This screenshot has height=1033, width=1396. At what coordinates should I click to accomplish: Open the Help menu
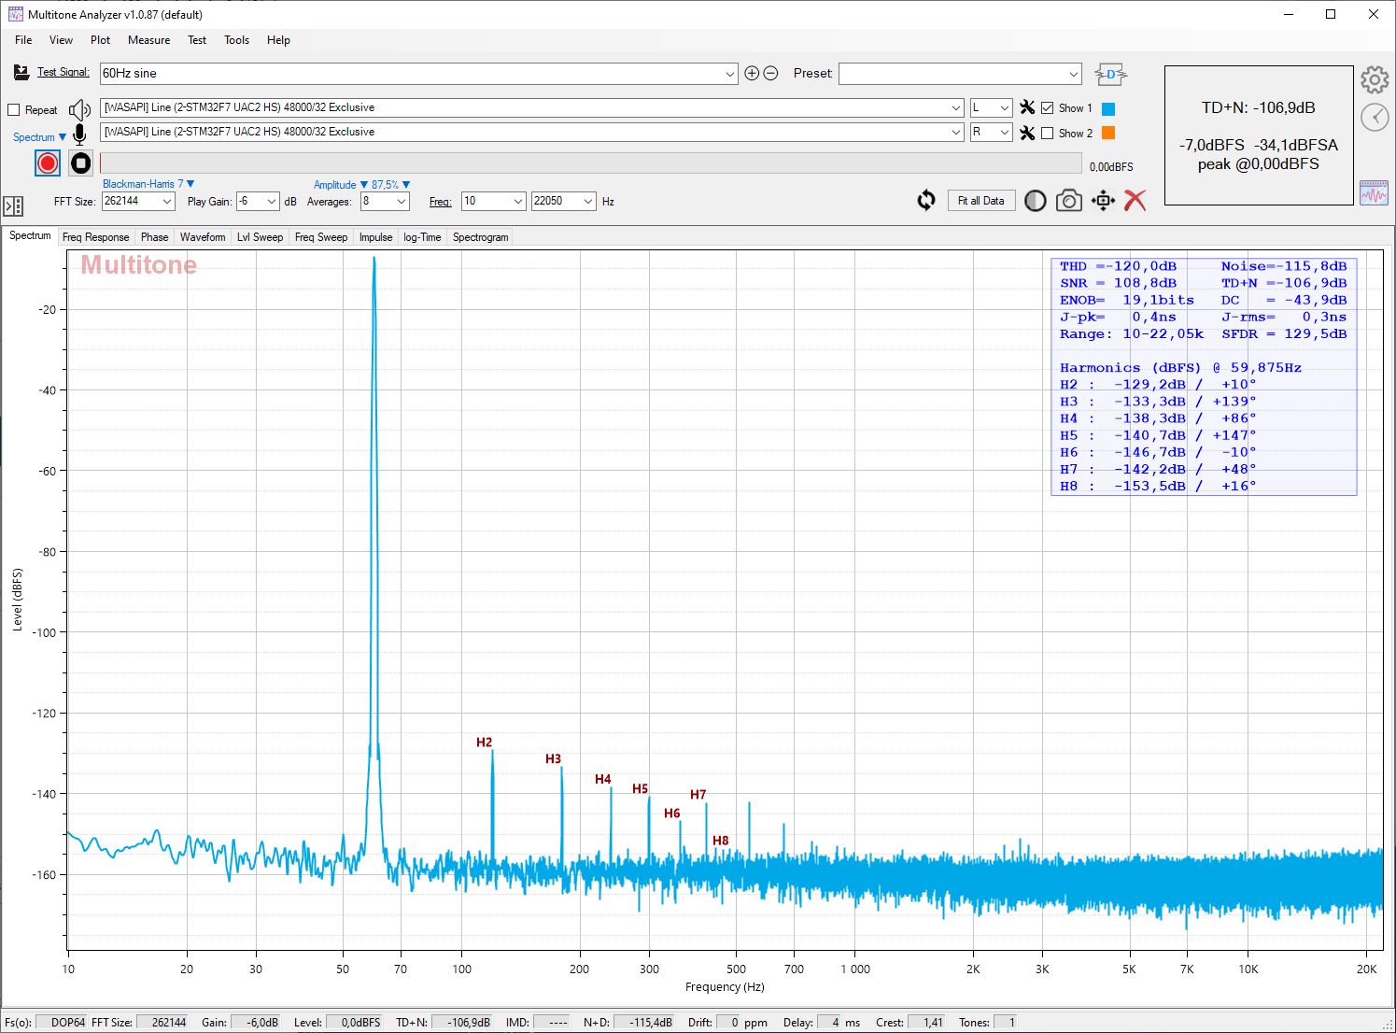278,40
